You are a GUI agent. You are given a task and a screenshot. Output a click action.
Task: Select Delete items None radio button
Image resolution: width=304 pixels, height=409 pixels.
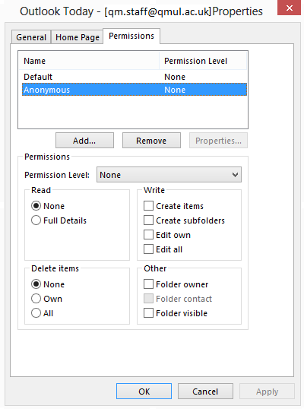[x=36, y=284]
